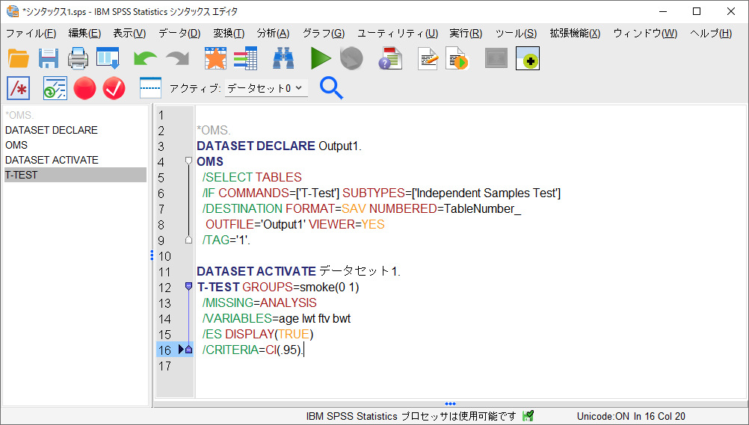Image resolution: width=749 pixels, height=425 pixels.
Task: Click the '/CRITERIA=CI(.95).' line
Action: click(253, 350)
